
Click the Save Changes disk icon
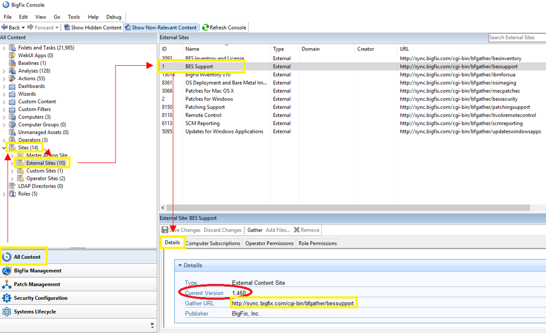tap(165, 230)
